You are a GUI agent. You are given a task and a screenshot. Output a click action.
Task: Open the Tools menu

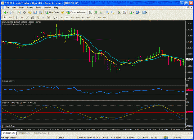38,7
